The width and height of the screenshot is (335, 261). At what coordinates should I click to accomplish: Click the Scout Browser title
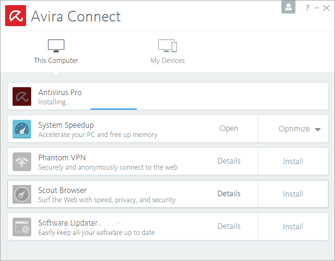pos(62,190)
